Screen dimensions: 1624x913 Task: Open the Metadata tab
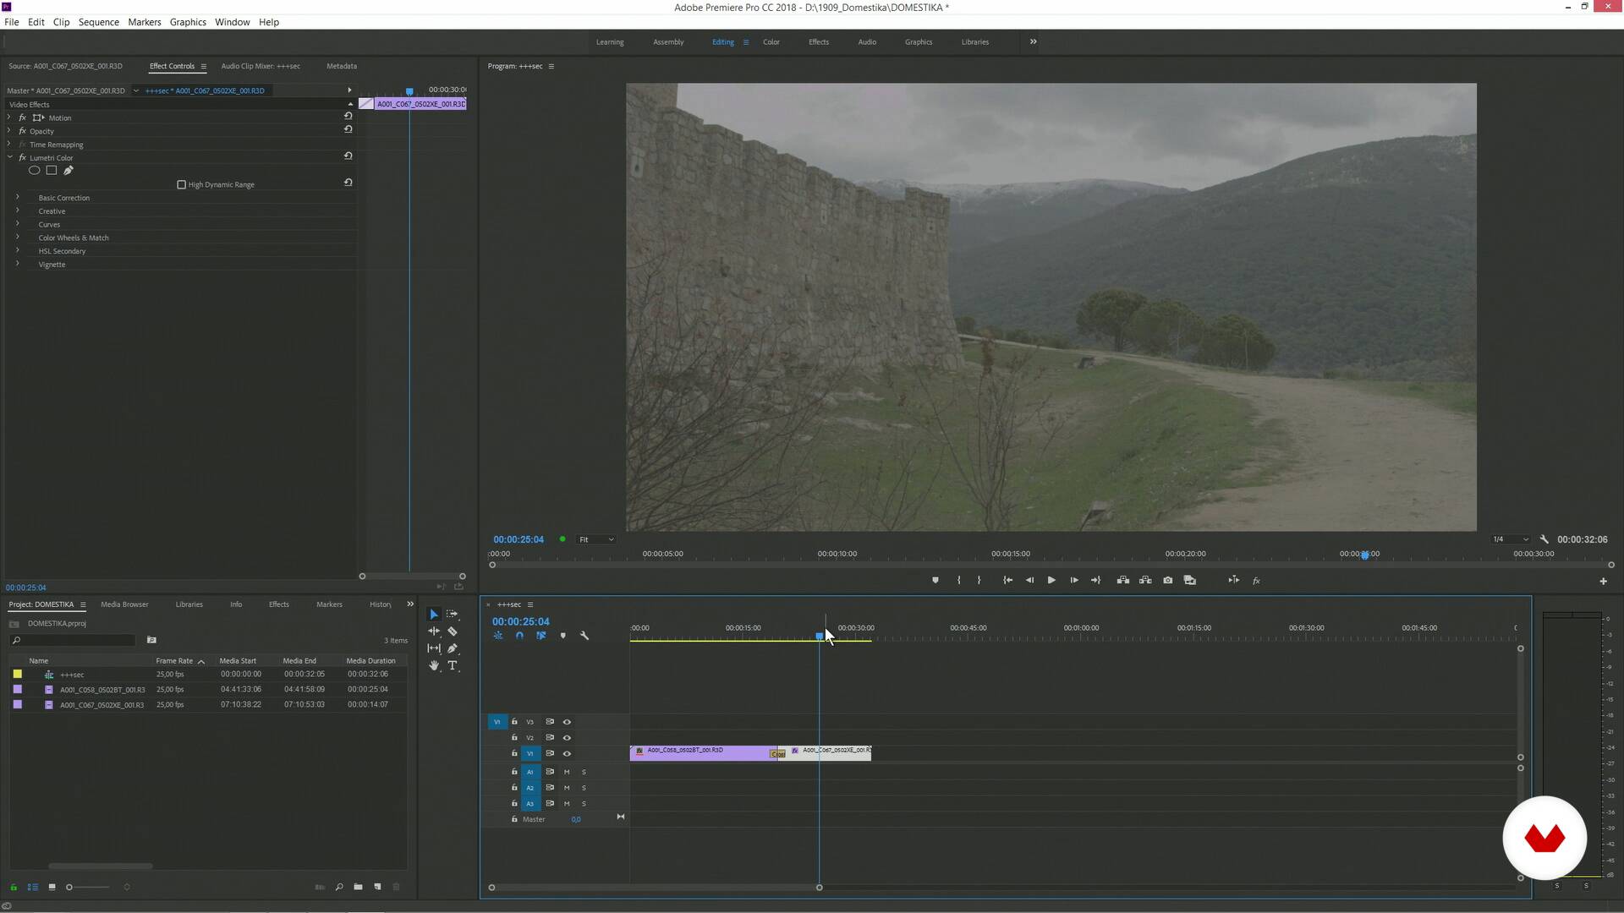pos(342,66)
